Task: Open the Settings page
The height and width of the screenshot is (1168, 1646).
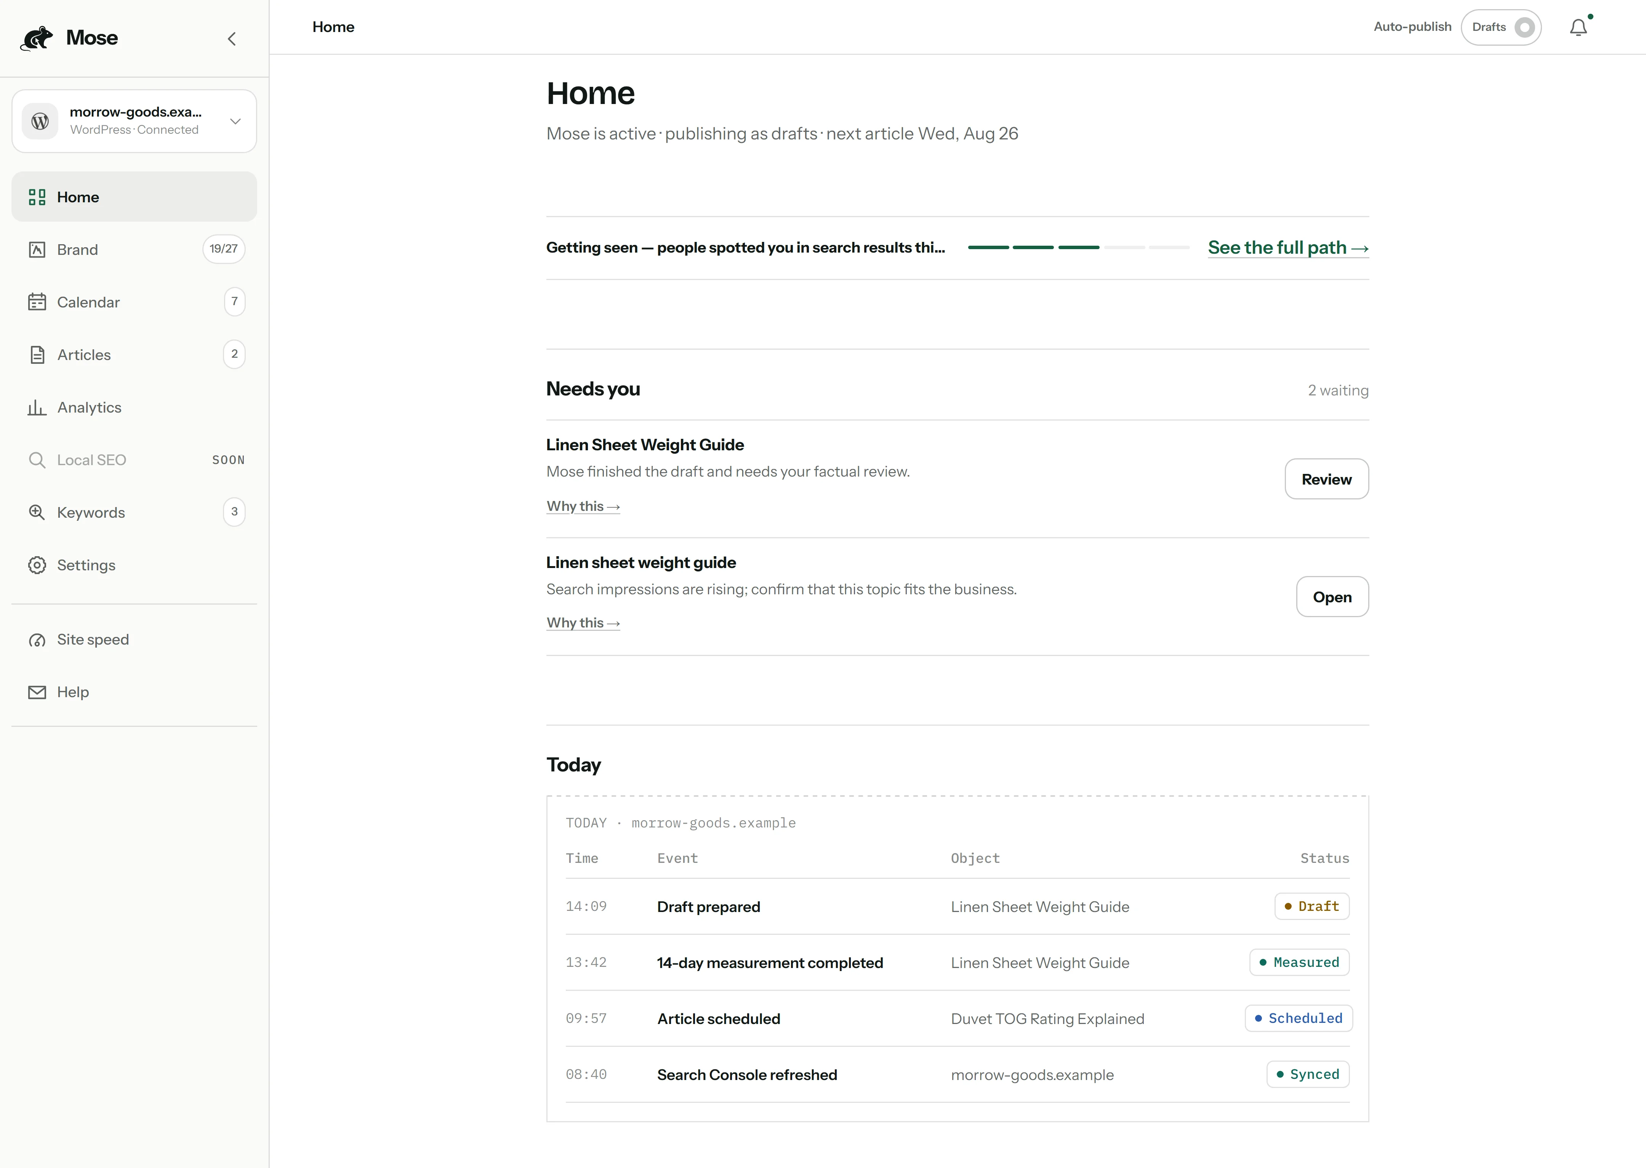Action: click(x=134, y=565)
